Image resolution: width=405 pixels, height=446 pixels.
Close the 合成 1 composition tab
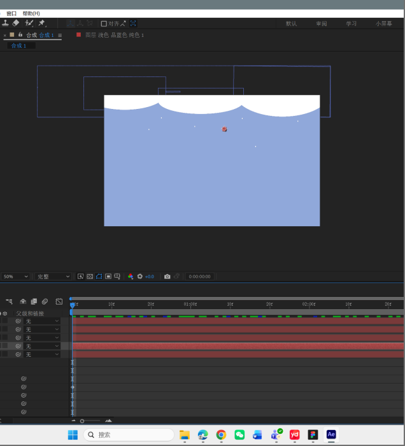5,35
